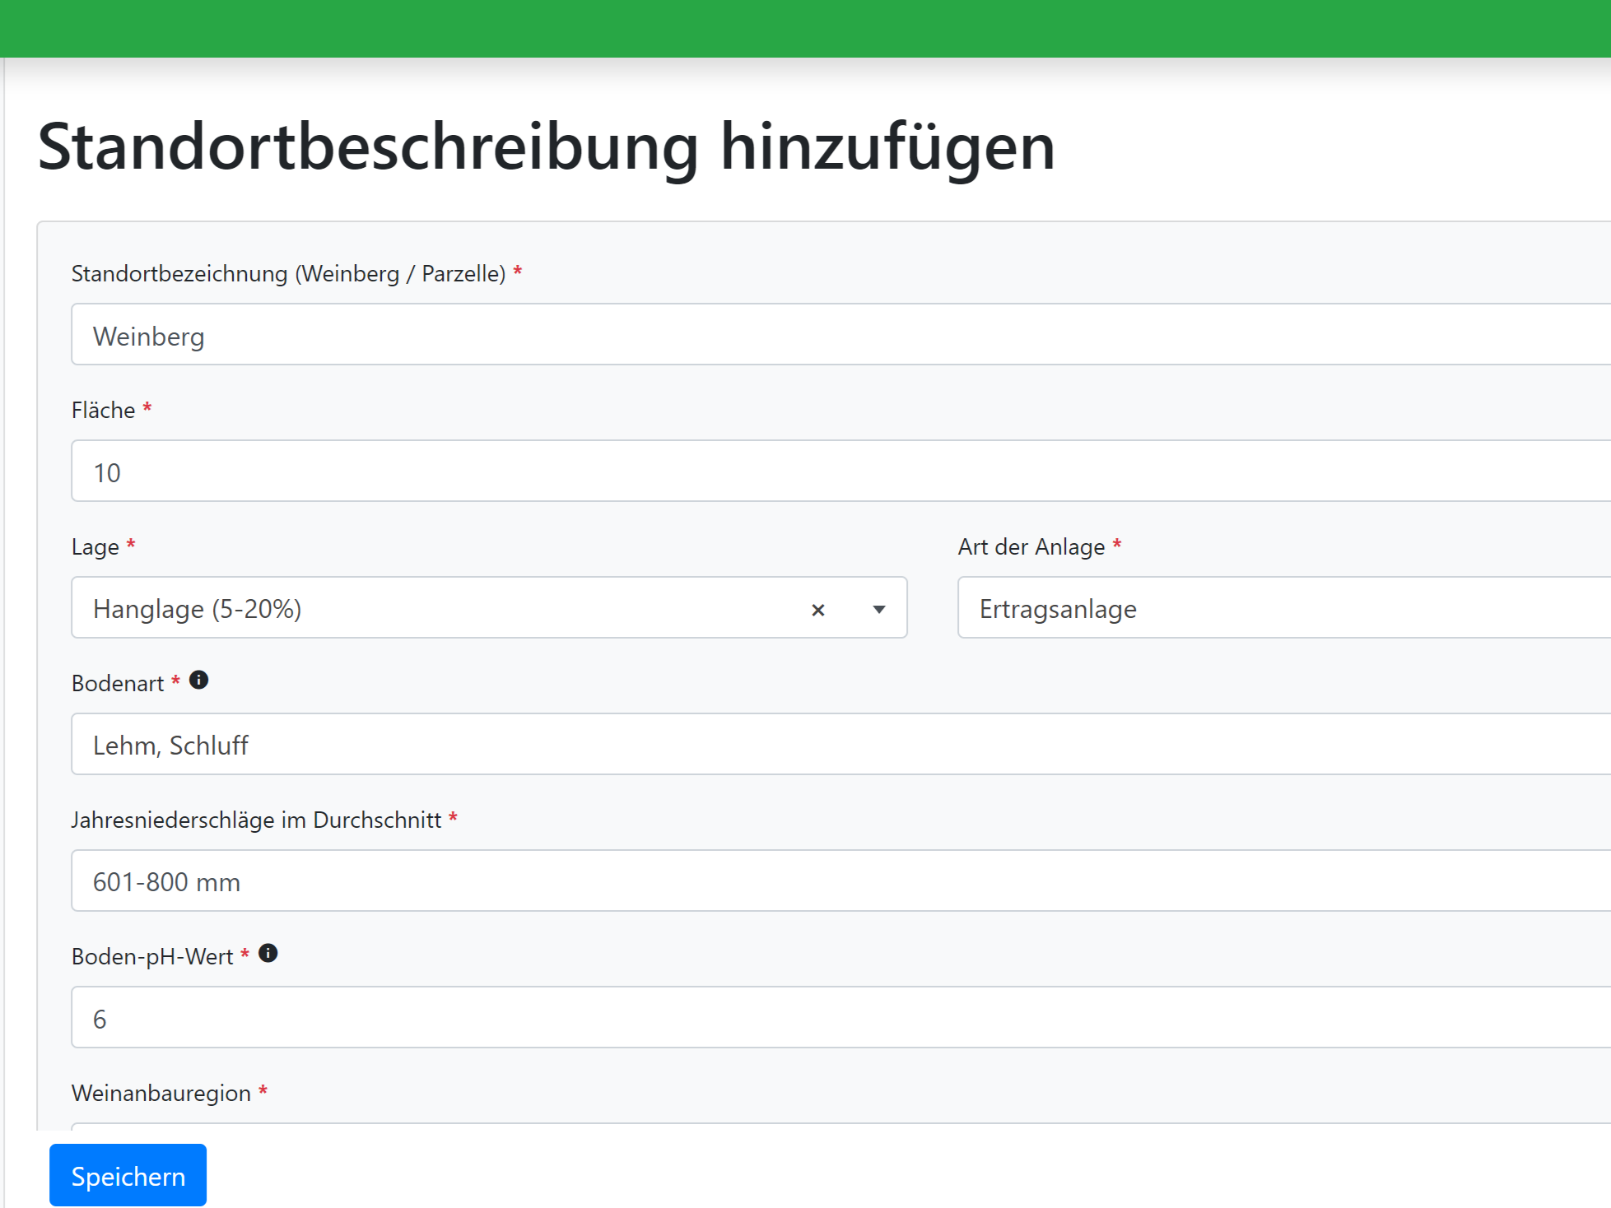
Task: Click the Boden-pH-Wert label
Action: (152, 956)
